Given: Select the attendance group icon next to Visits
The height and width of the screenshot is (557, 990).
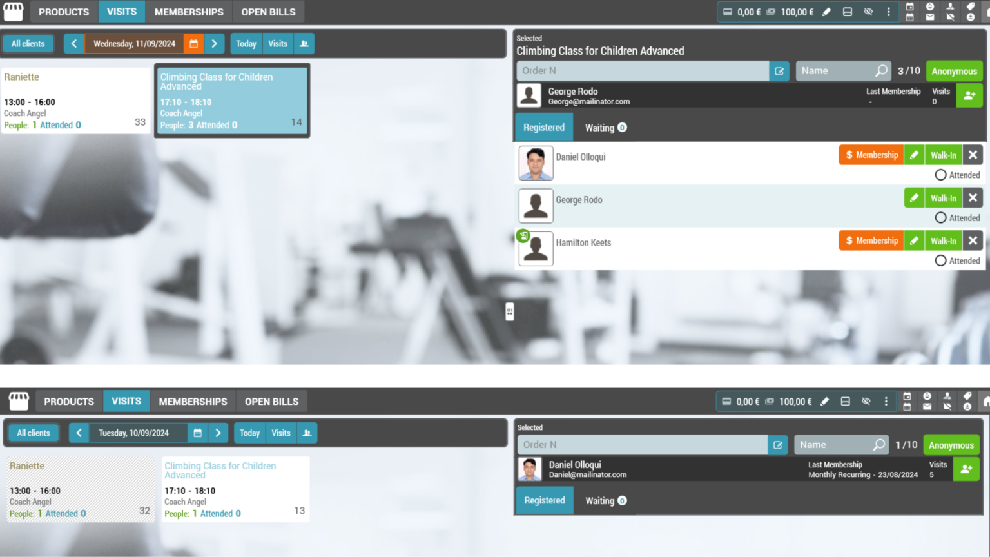Looking at the screenshot, I should [304, 43].
